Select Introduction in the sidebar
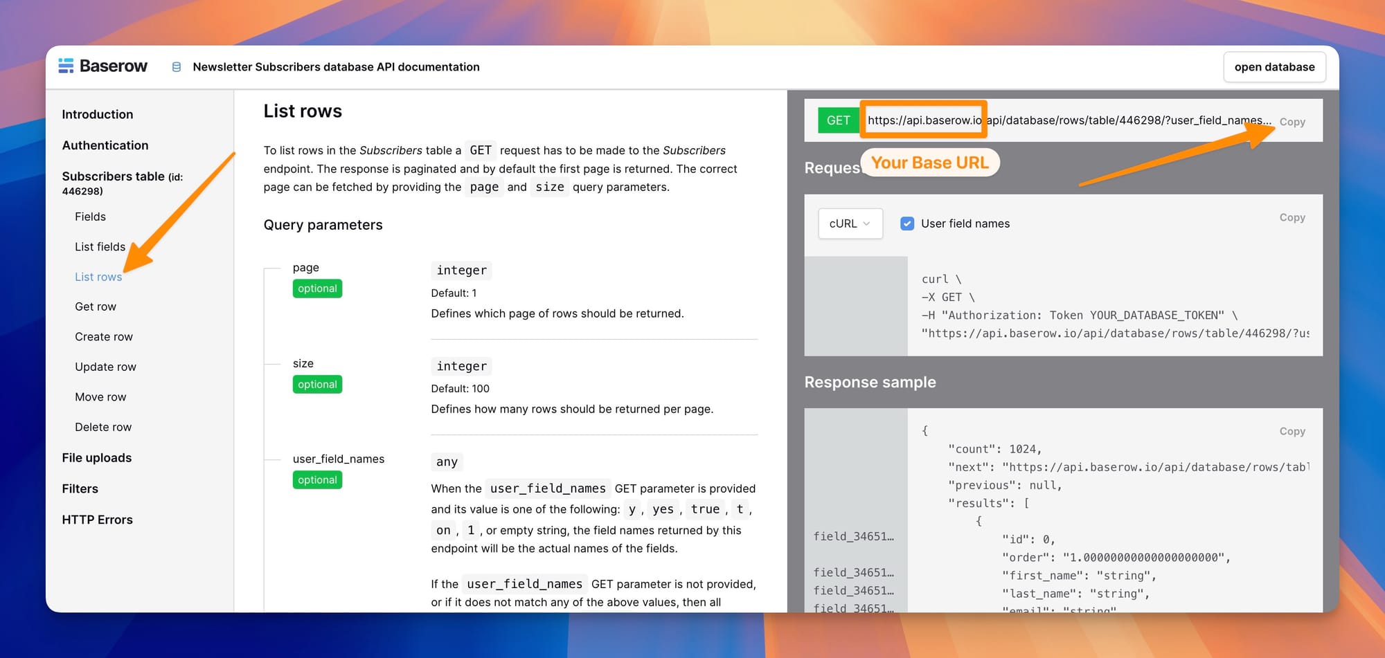 pyautogui.click(x=98, y=114)
